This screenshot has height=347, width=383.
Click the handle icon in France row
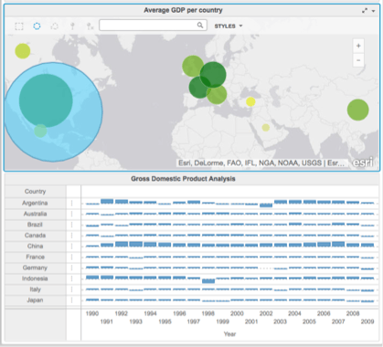pos(72,258)
